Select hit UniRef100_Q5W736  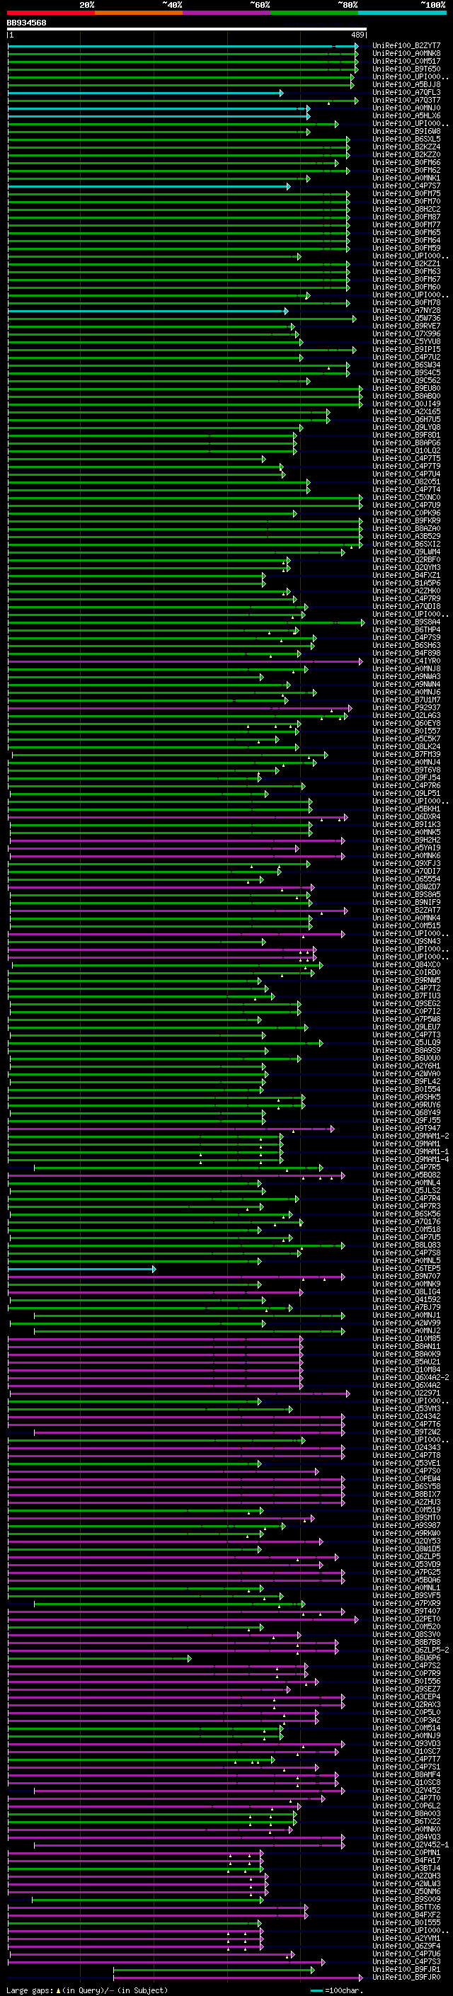tap(406, 319)
